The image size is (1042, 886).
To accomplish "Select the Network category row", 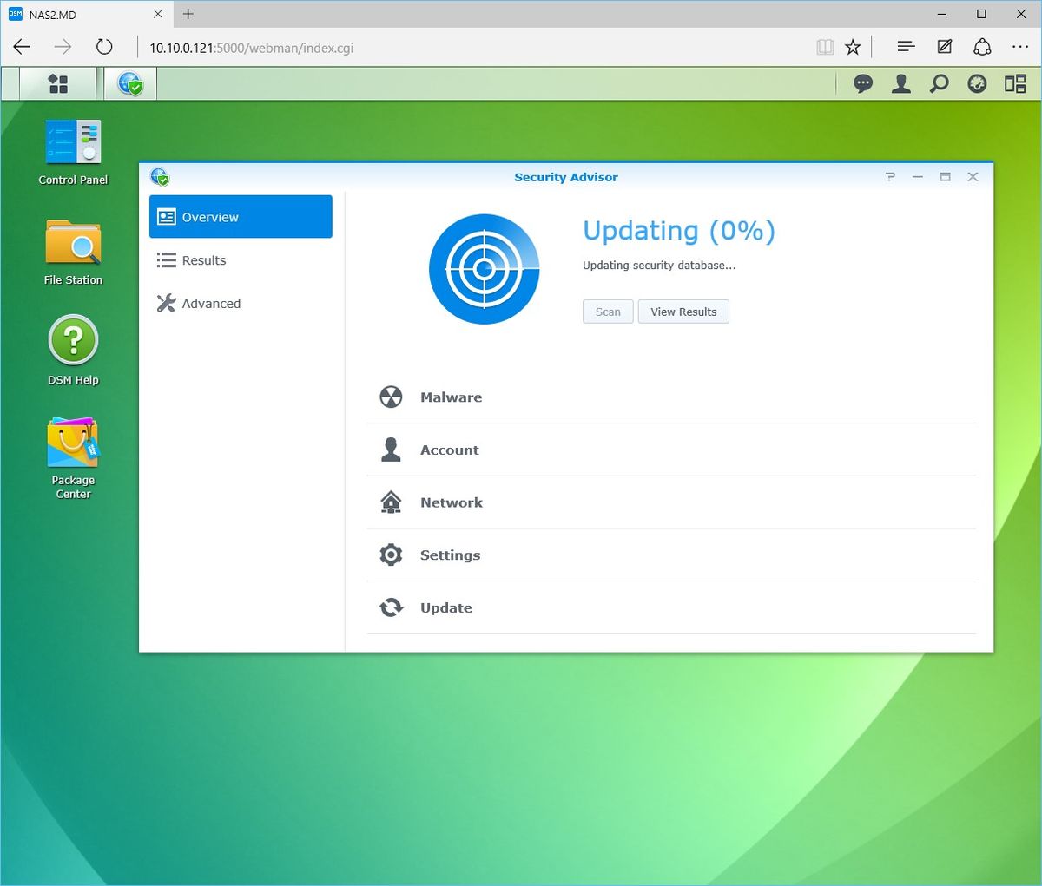I will 671,502.
